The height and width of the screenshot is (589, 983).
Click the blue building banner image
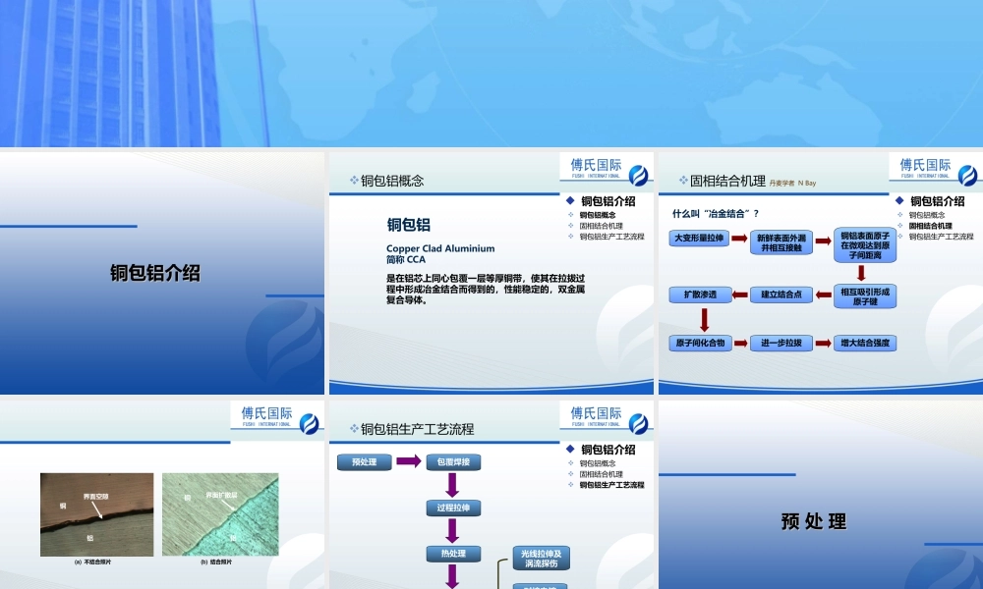(491, 74)
